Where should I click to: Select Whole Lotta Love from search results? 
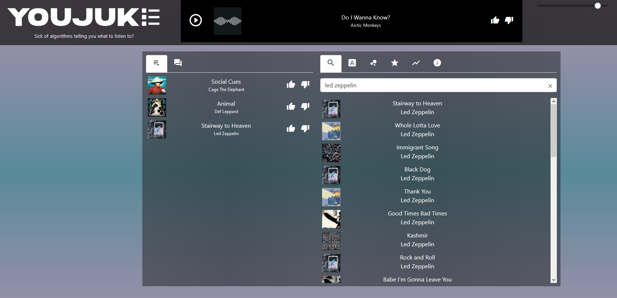(417, 130)
